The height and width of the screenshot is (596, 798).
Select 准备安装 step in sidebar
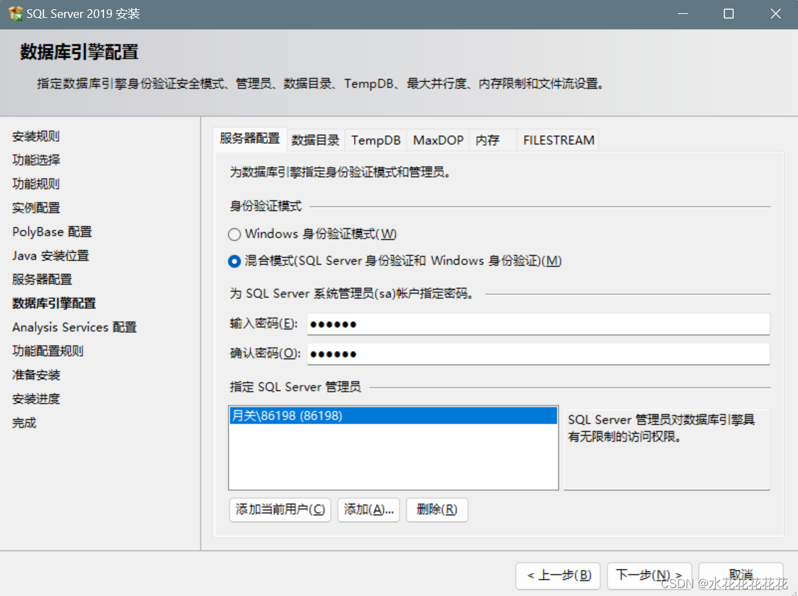pos(36,375)
